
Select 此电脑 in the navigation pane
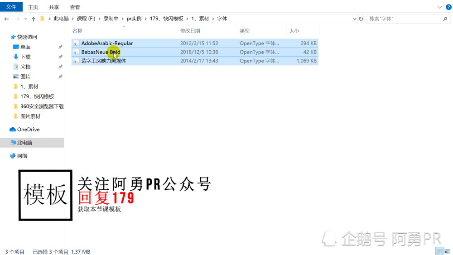pyautogui.click(x=24, y=143)
